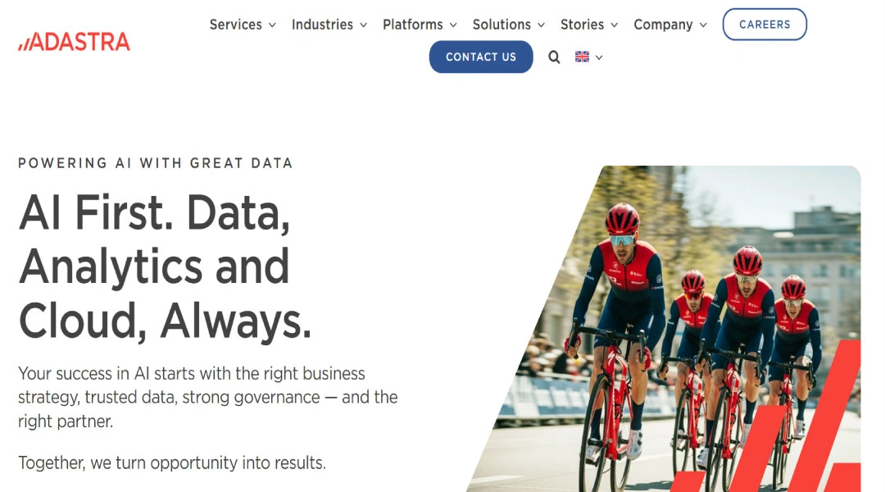Open the Services menu item

click(x=235, y=25)
